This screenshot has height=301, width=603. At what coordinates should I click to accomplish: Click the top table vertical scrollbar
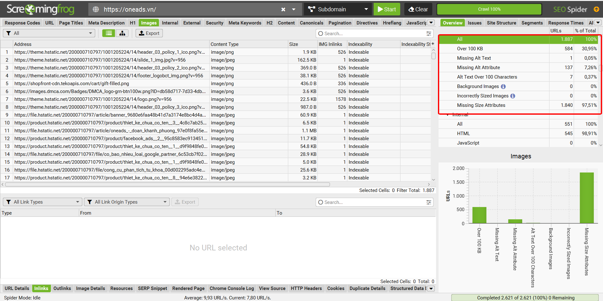[434, 56]
